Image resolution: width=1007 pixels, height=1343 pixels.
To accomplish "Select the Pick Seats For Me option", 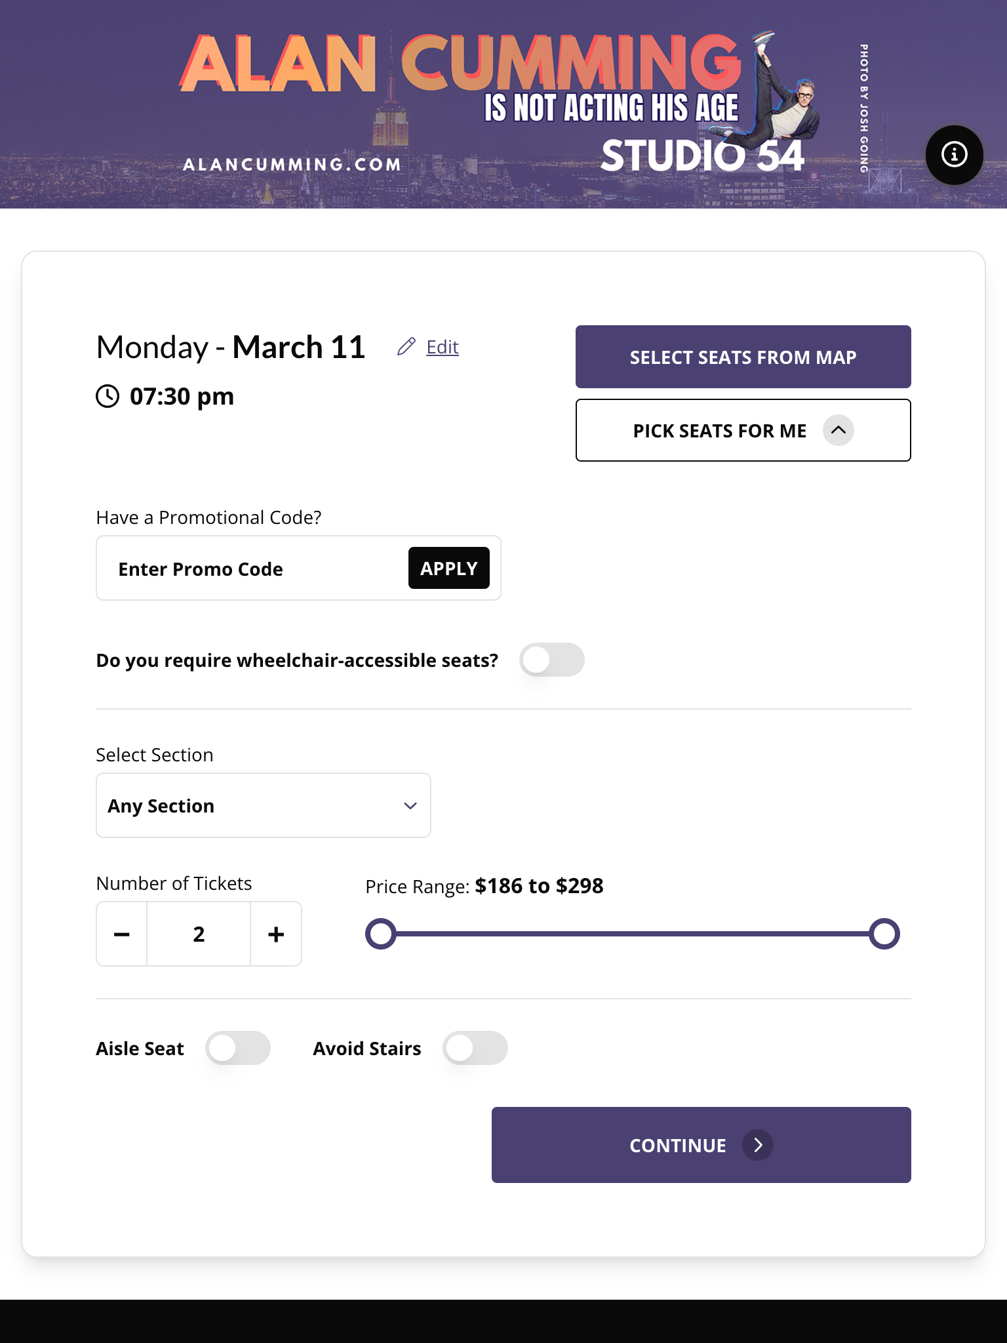I will (x=743, y=430).
